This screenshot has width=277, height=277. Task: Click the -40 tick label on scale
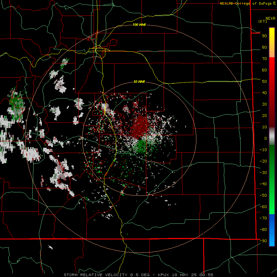pyautogui.click(x=263, y=184)
